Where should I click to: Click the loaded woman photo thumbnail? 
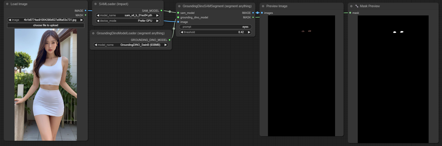45,85
